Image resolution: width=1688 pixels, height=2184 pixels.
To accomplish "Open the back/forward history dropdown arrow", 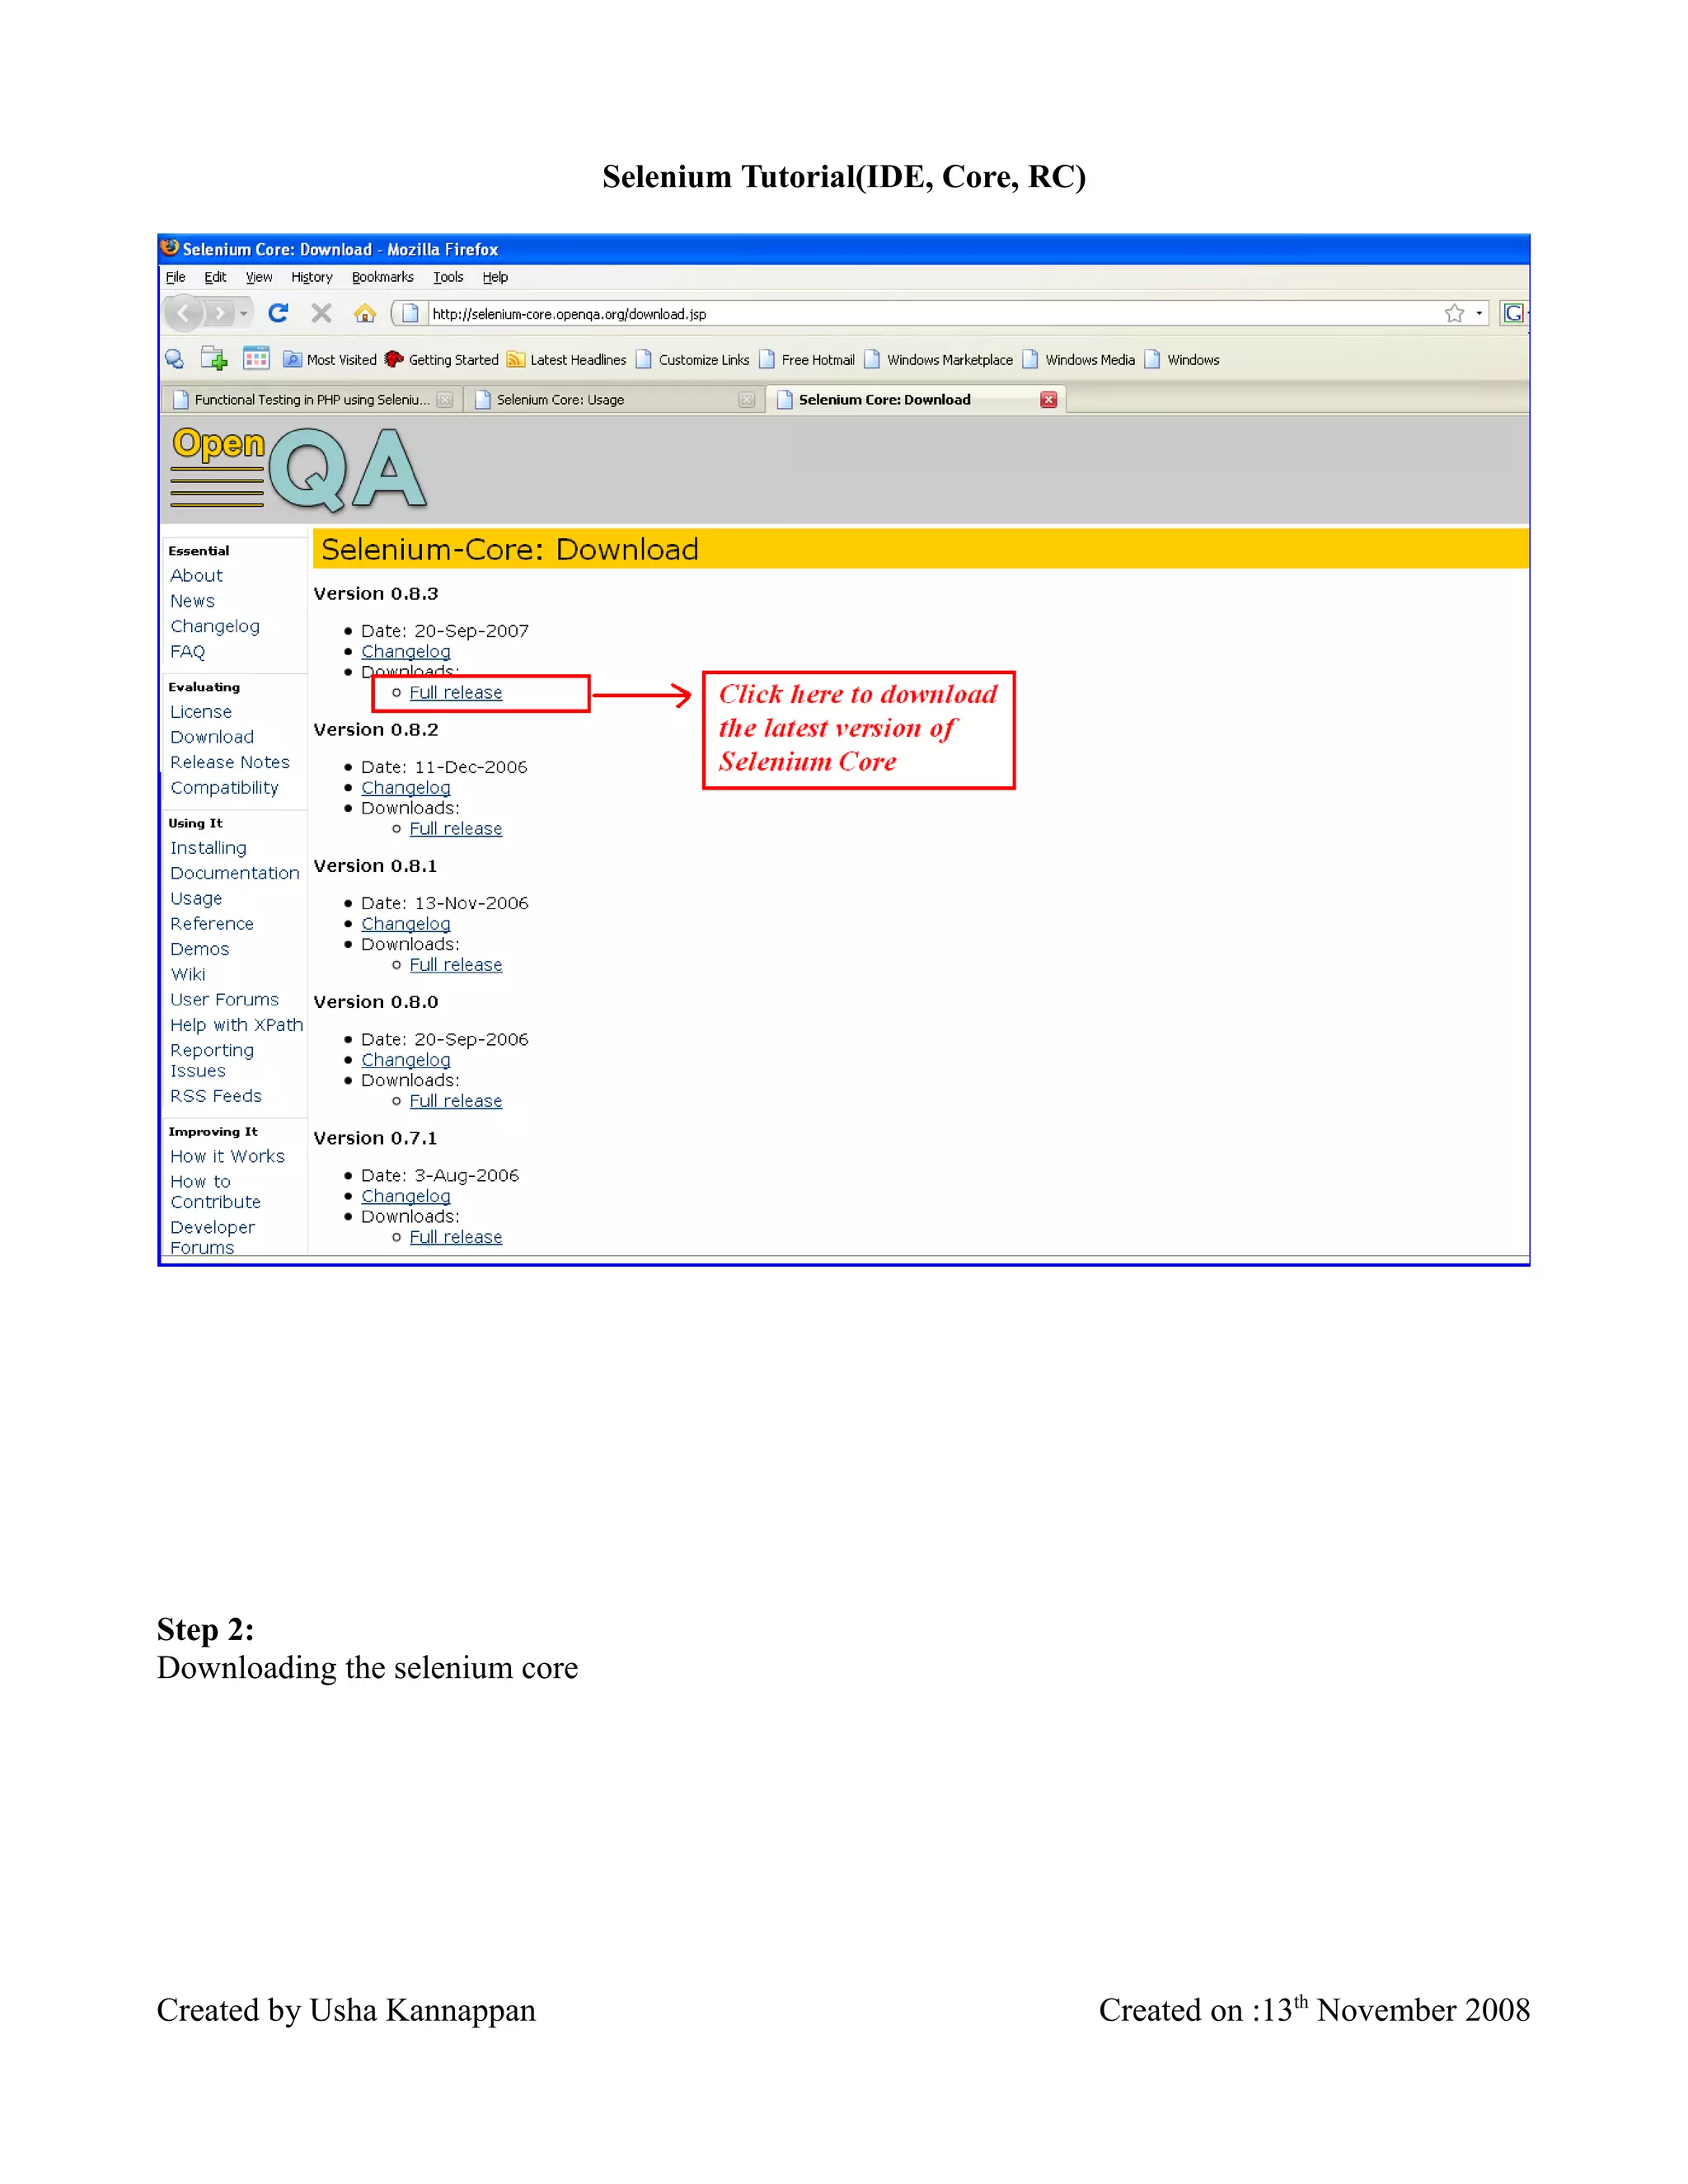I will [x=243, y=314].
